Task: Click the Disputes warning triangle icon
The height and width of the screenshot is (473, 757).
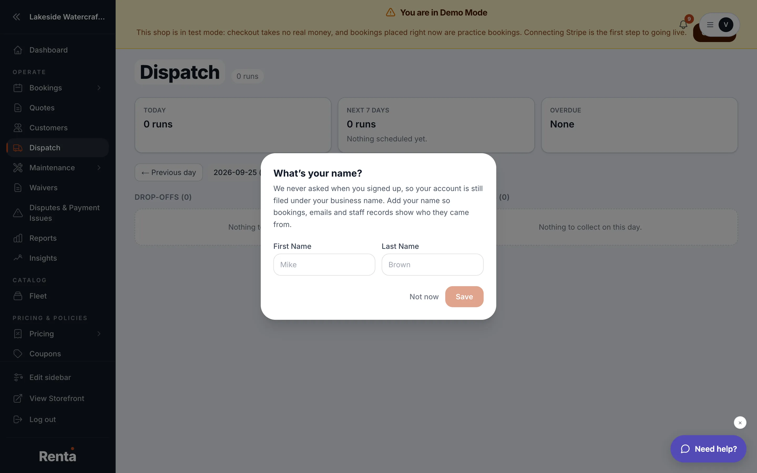Action: [x=18, y=213]
